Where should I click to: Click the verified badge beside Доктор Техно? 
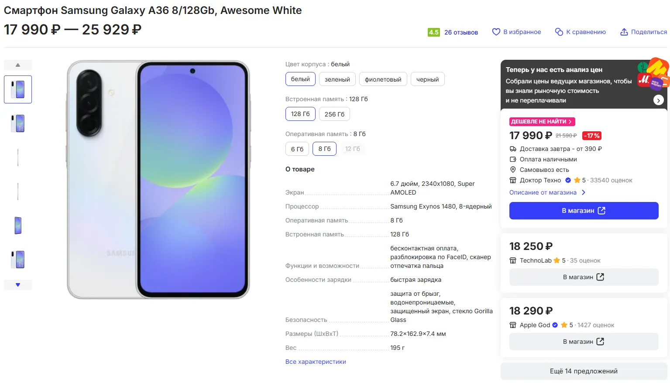[x=568, y=180]
